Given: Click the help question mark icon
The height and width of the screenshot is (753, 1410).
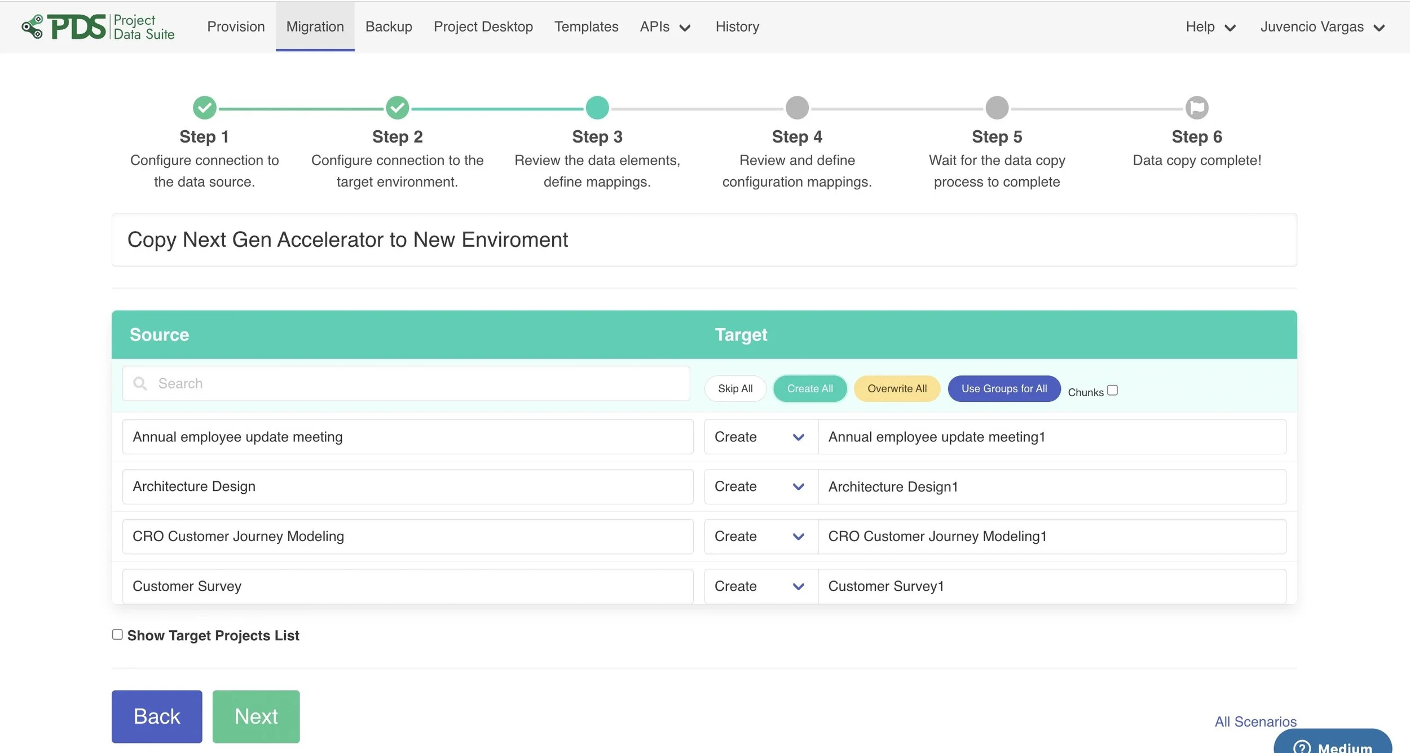Looking at the screenshot, I should click(1302, 747).
